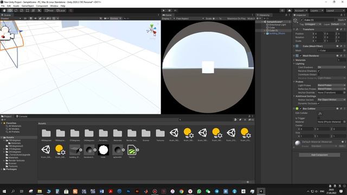Expand the building prefab in Hierarchy
Viewport: 347px width, 195px height.
point(265,34)
